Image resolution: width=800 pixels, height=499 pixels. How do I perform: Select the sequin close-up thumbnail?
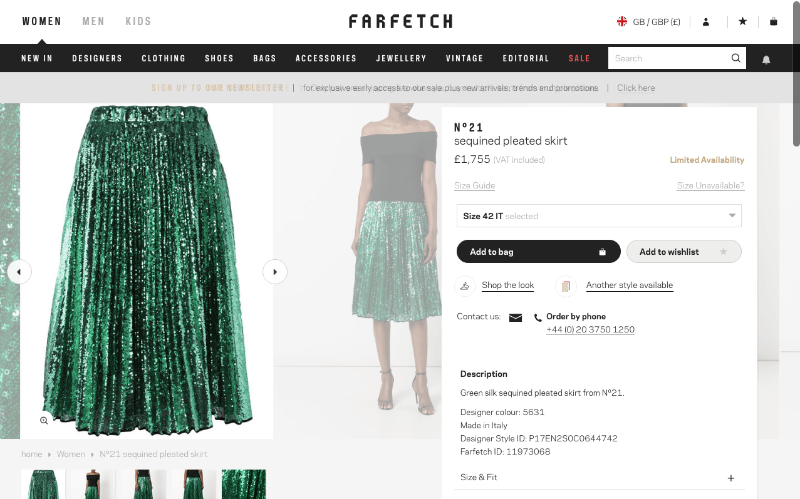[x=244, y=484]
